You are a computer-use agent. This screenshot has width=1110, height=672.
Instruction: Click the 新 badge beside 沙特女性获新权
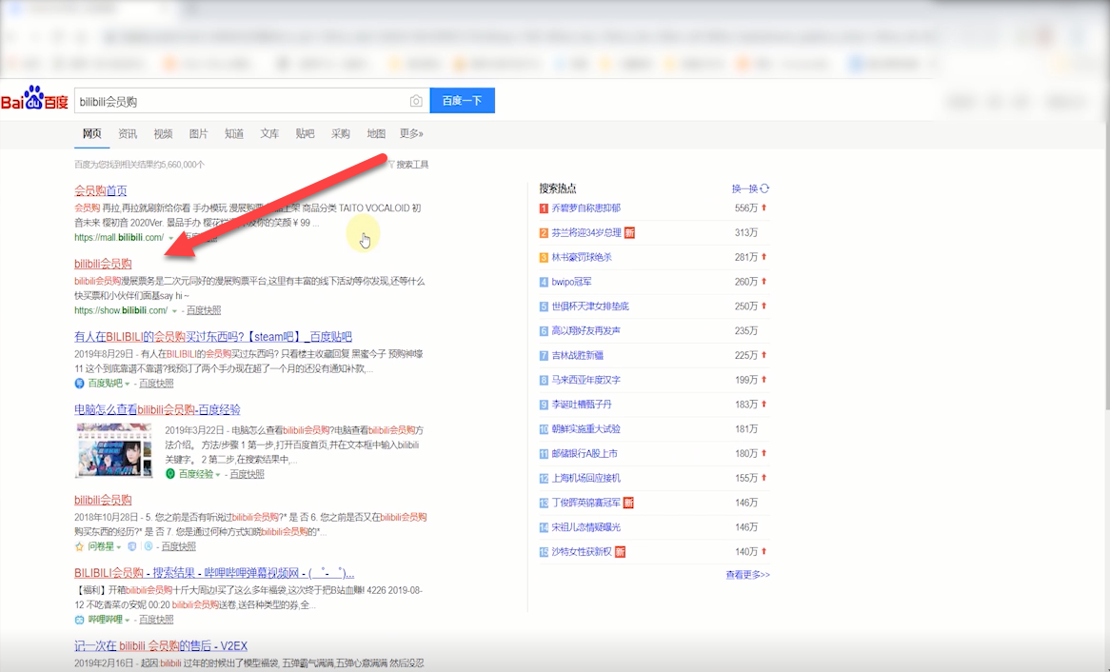620,552
